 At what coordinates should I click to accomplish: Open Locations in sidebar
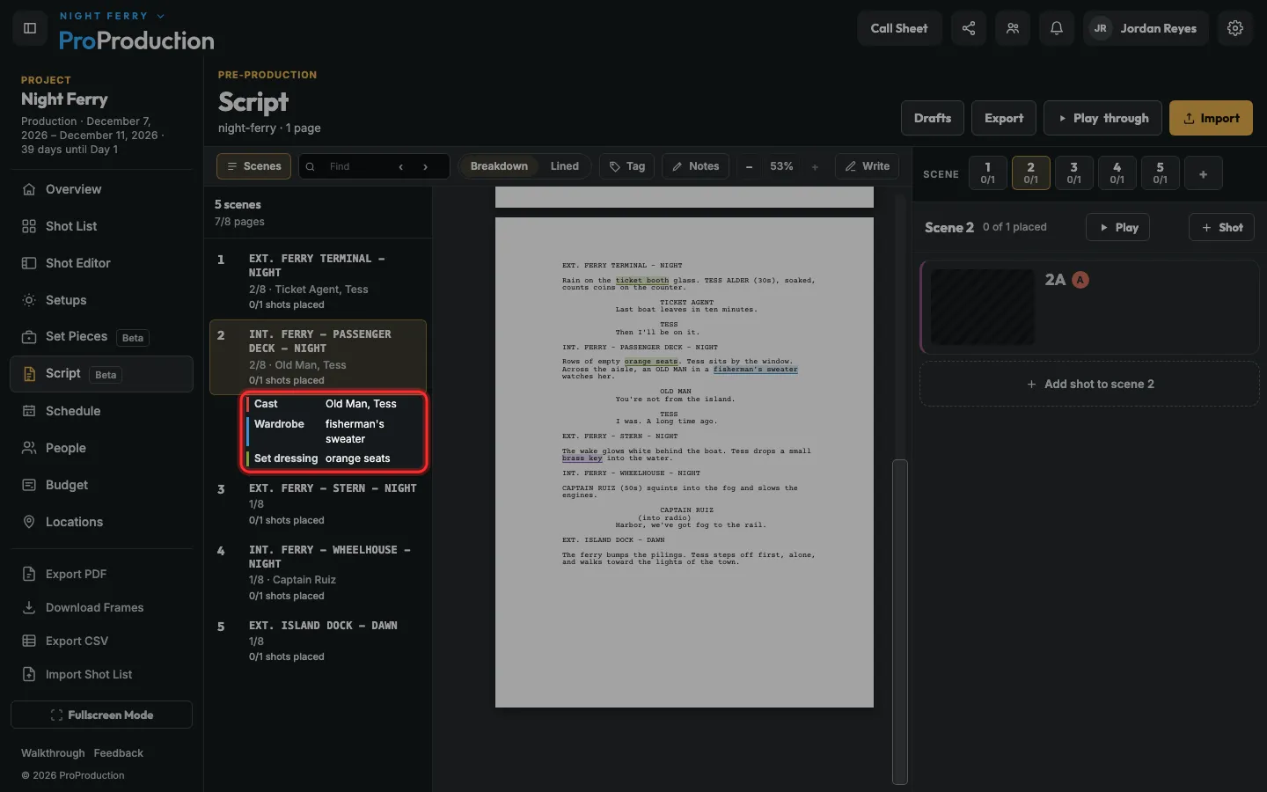101,522
